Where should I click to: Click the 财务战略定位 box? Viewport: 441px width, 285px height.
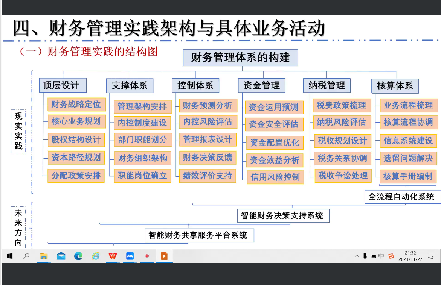(76, 104)
